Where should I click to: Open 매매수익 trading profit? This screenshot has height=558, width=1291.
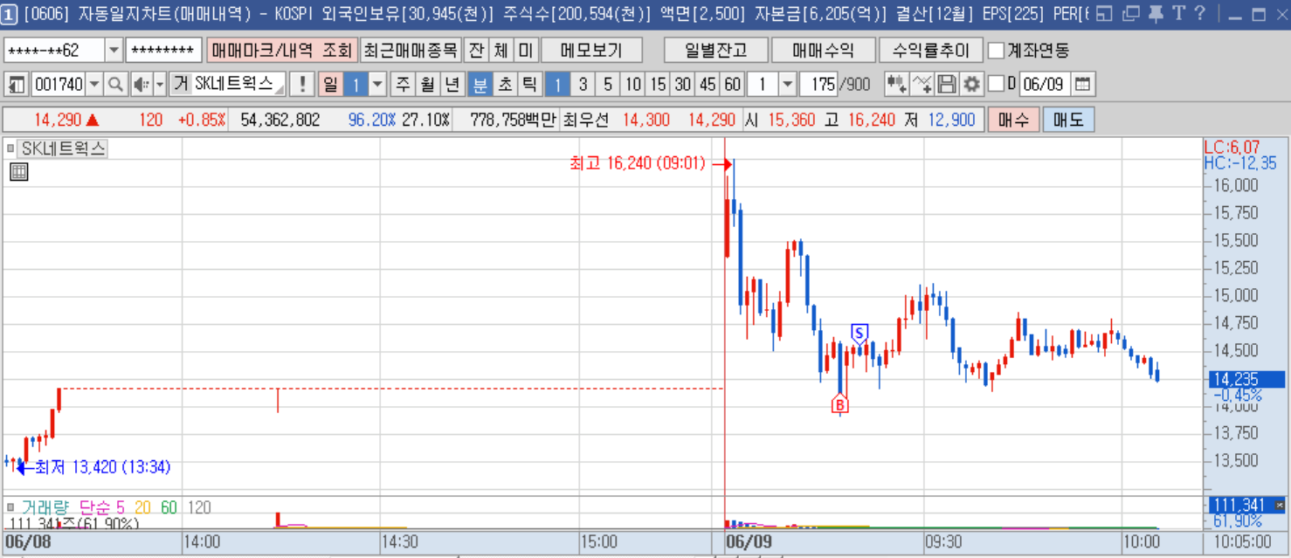(823, 51)
